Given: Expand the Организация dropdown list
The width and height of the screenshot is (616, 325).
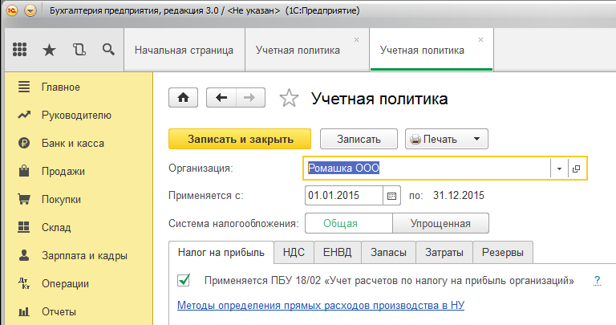Looking at the screenshot, I should click(x=559, y=169).
